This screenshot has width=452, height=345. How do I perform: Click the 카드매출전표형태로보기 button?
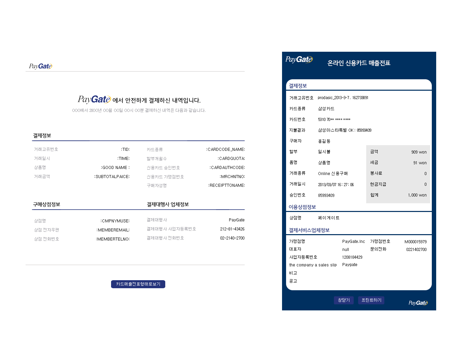click(x=138, y=284)
